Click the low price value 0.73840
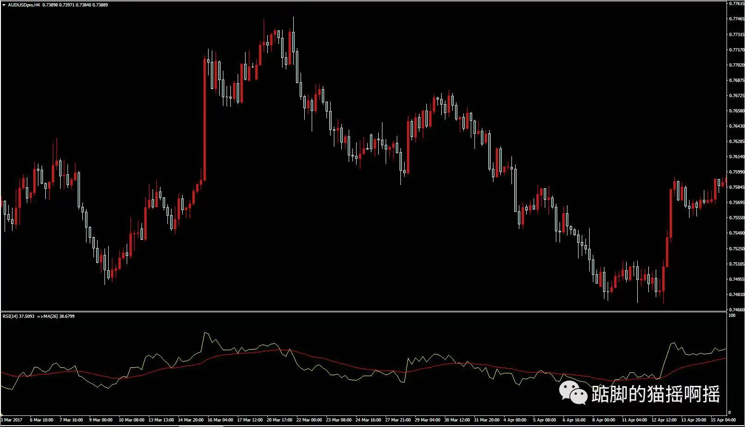The image size is (745, 427). click(x=84, y=5)
